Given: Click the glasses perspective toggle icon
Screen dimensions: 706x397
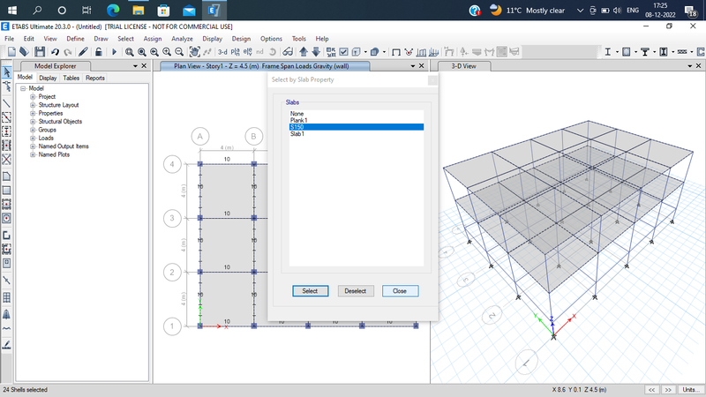Looking at the screenshot, I should click(288, 52).
